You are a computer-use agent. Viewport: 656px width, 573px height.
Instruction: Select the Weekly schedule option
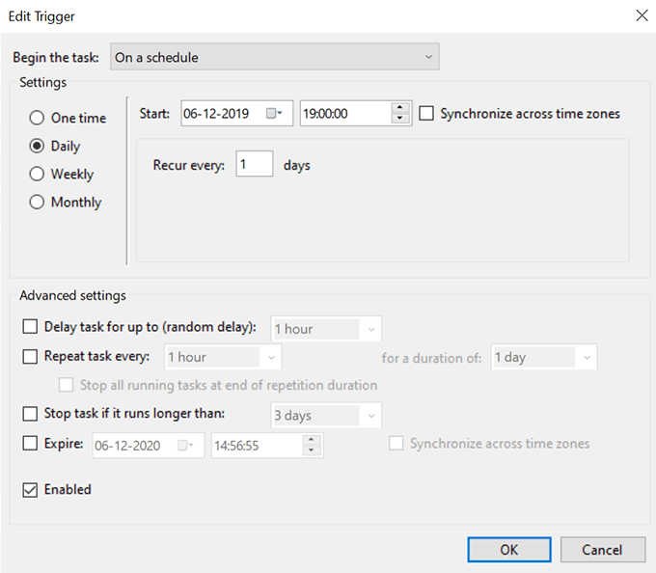click(38, 175)
